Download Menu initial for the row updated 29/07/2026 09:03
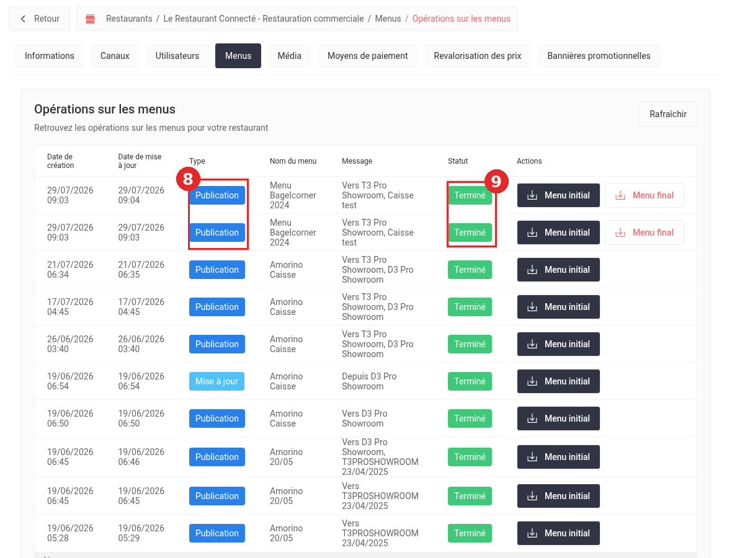The image size is (732, 558). tap(558, 233)
